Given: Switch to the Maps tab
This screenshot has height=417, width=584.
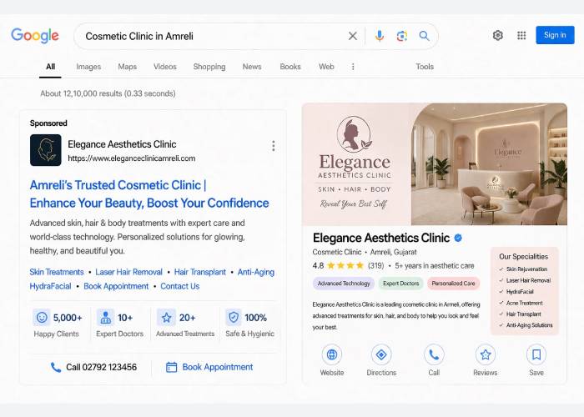Looking at the screenshot, I should coord(128,67).
